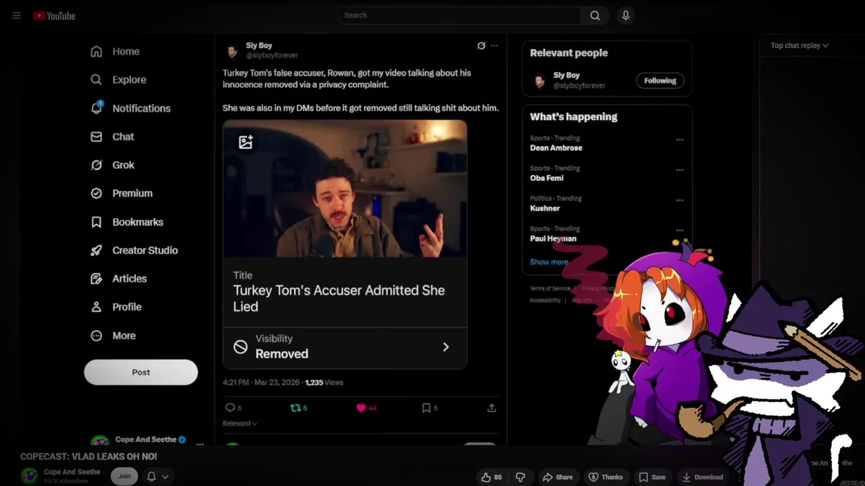Like the YouTube video with 85 likes
This screenshot has height=486, width=865.
coord(491,477)
